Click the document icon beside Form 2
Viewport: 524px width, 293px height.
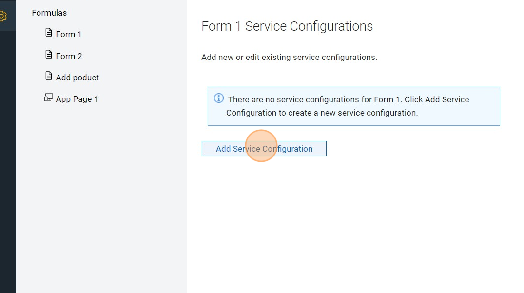click(x=48, y=55)
